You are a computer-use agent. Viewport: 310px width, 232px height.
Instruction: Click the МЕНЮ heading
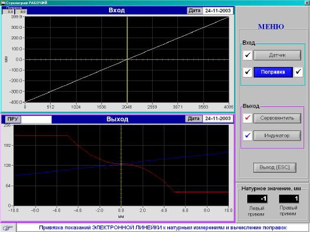(x=271, y=26)
